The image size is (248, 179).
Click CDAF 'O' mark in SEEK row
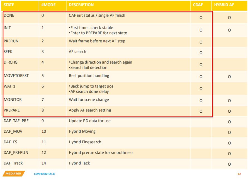click(x=201, y=53)
